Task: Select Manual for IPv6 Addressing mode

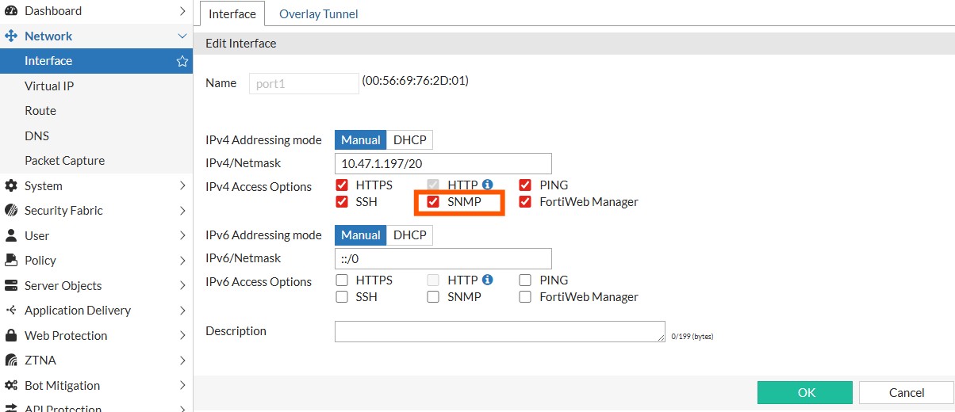Action: tap(361, 235)
